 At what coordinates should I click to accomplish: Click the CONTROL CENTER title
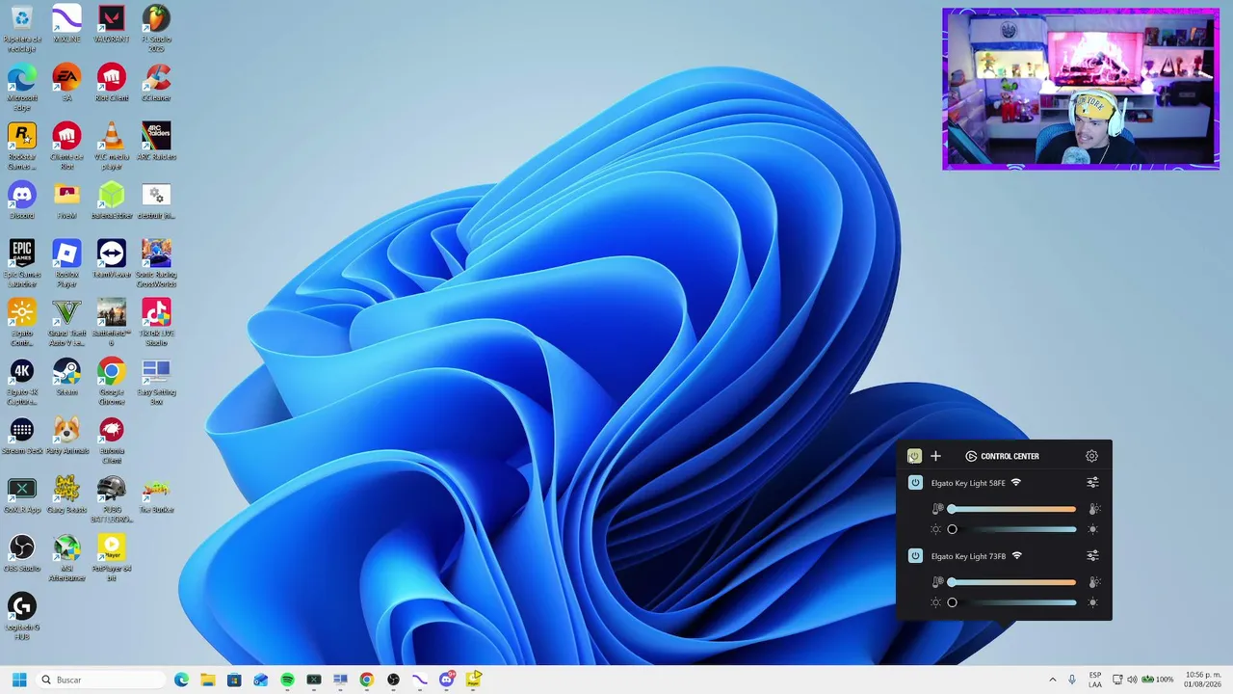click(x=1010, y=456)
